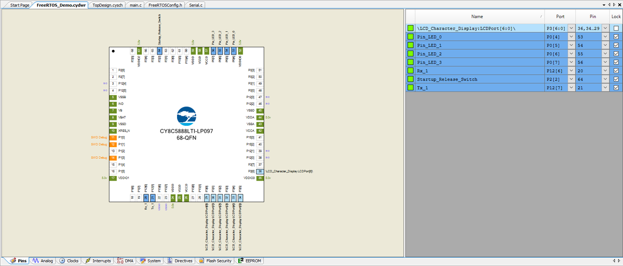Open Pin dropdown for Pin_LED_1

(x=605, y=45)
